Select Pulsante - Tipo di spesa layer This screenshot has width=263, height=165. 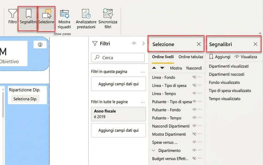click(x=172, y=102)
